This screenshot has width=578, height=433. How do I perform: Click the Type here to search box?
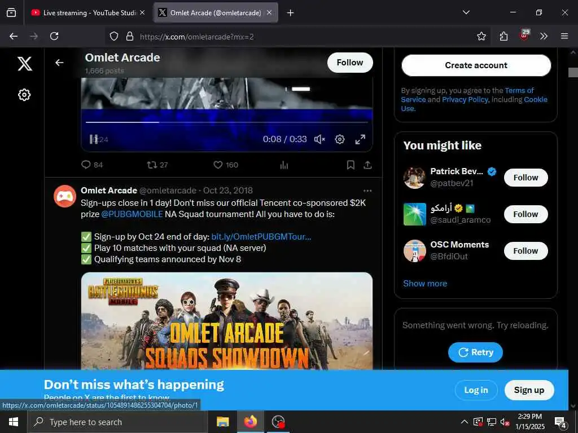117,422
